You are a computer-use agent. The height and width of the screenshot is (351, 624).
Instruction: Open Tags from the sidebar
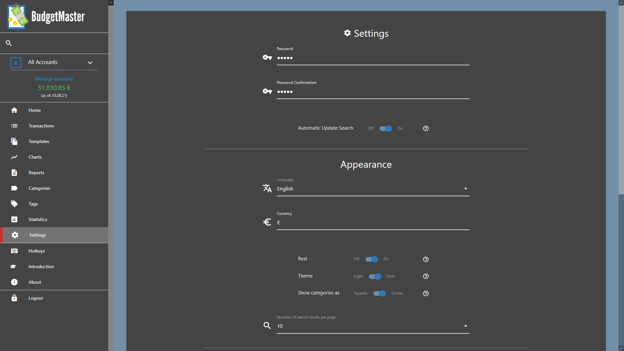click(54, 204)
